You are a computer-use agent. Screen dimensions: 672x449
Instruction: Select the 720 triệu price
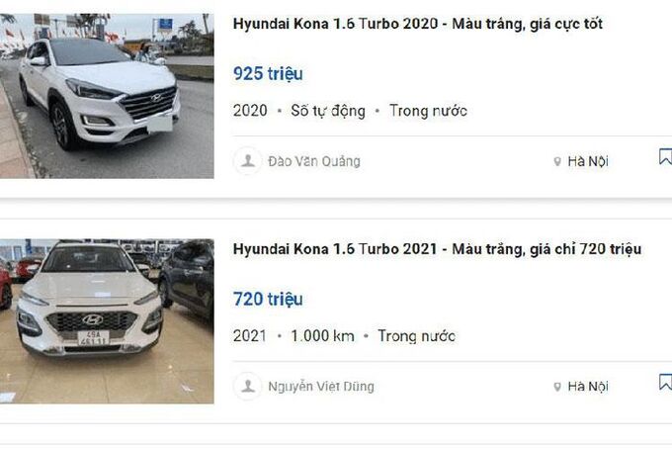[x=268, y=299]
